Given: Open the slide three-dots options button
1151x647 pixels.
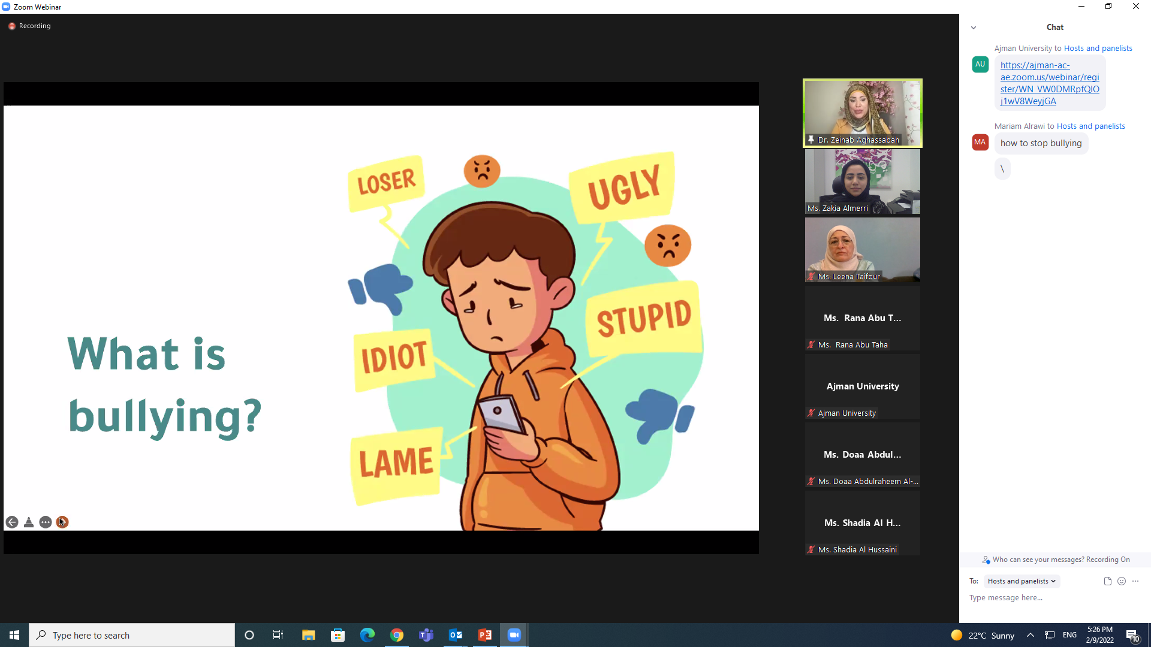Looking at the screenshot, I should pos(46,522).
